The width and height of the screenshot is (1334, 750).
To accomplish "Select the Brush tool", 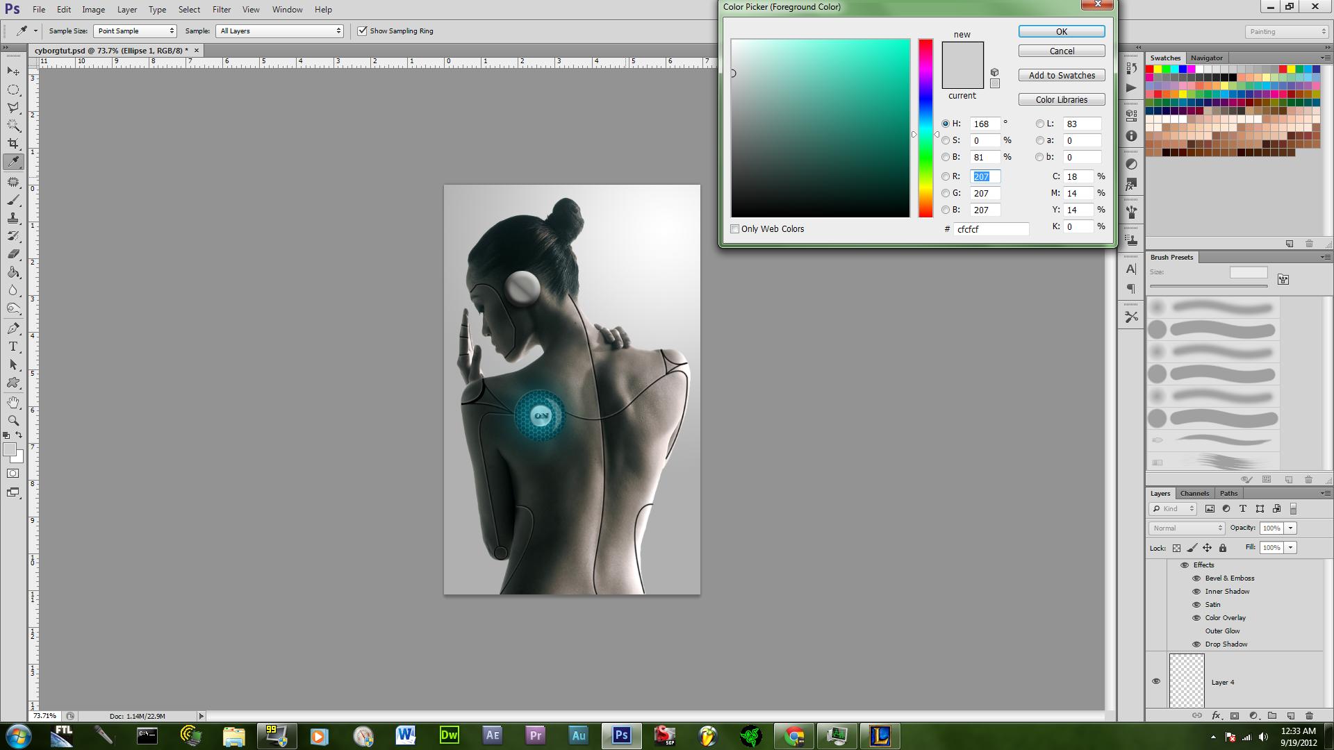I will pos(13,200).
